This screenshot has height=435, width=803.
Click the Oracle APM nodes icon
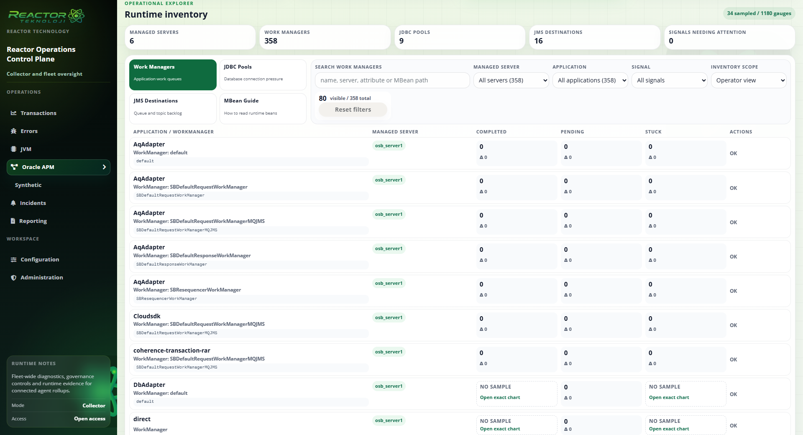14,167
